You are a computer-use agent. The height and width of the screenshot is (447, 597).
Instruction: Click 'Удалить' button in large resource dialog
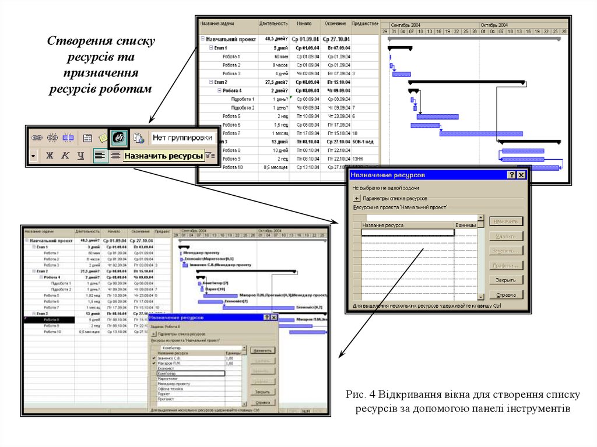coord(506,237)
